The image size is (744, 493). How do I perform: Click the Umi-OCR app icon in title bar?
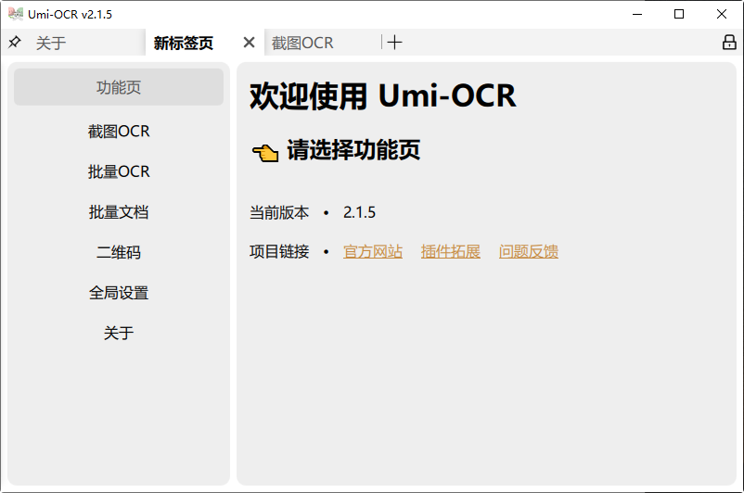(x=16, y=14)
